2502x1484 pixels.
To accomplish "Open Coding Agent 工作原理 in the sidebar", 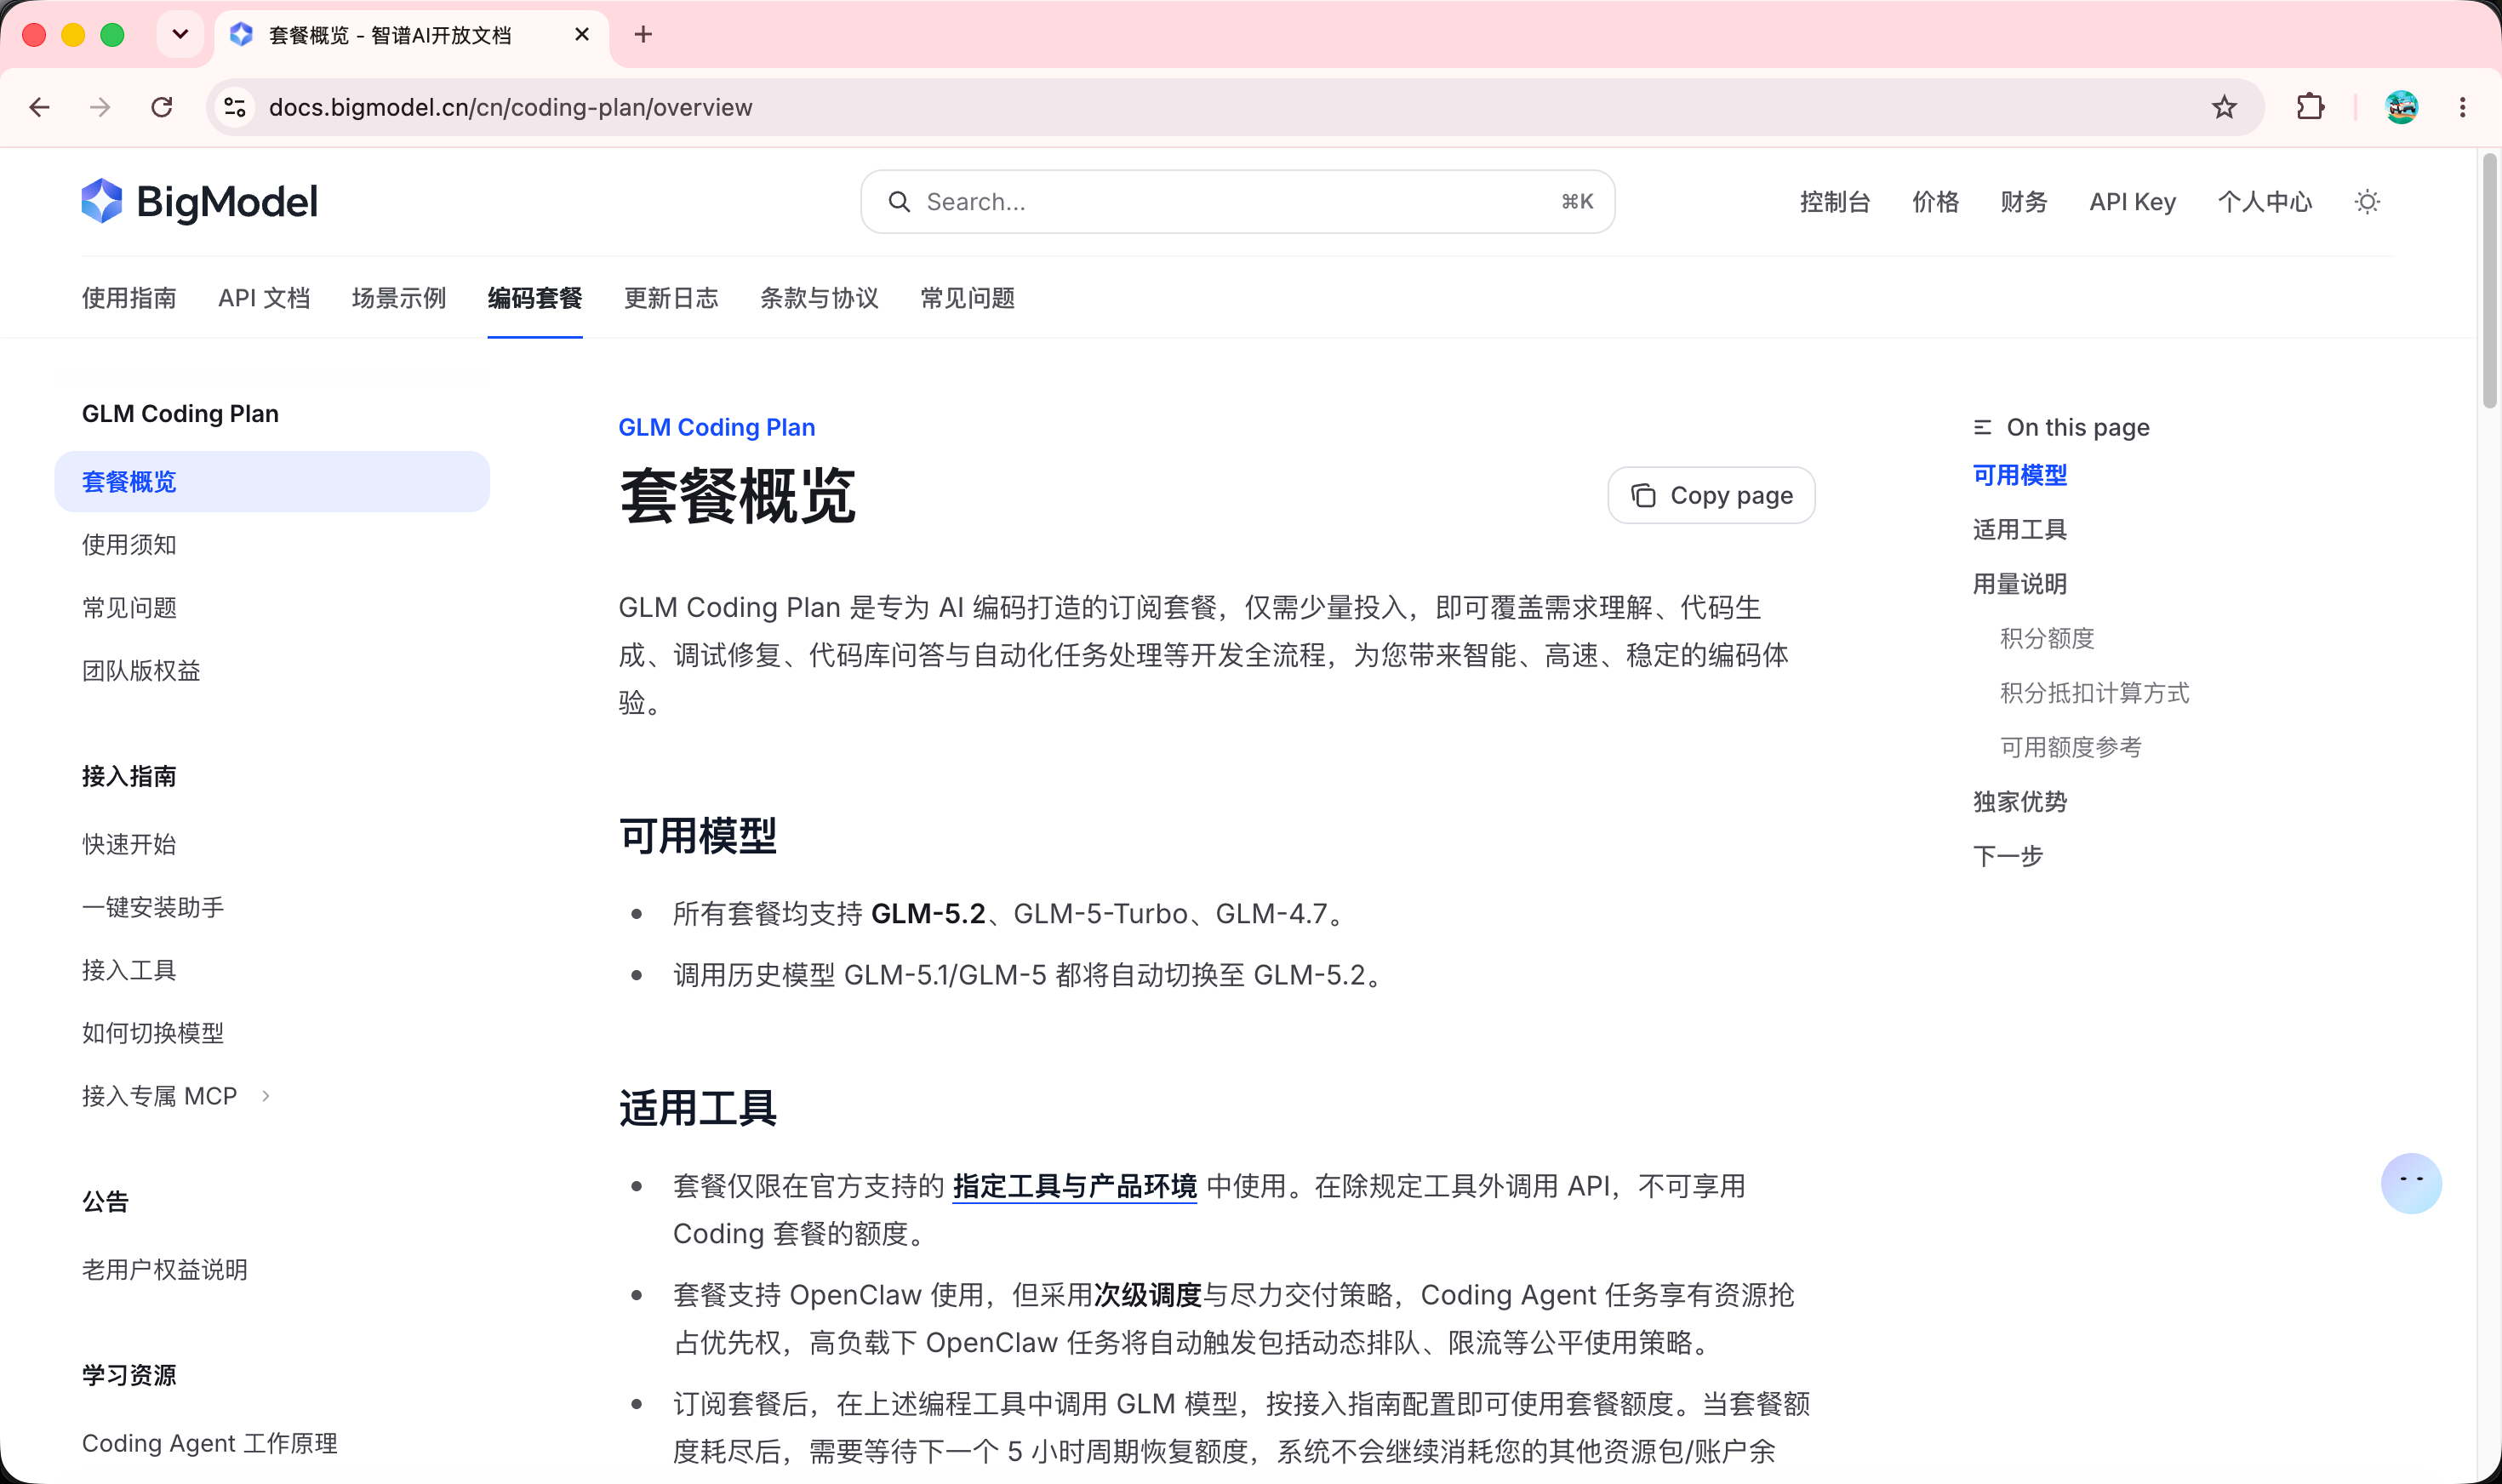I will (x=210, y=1443).
